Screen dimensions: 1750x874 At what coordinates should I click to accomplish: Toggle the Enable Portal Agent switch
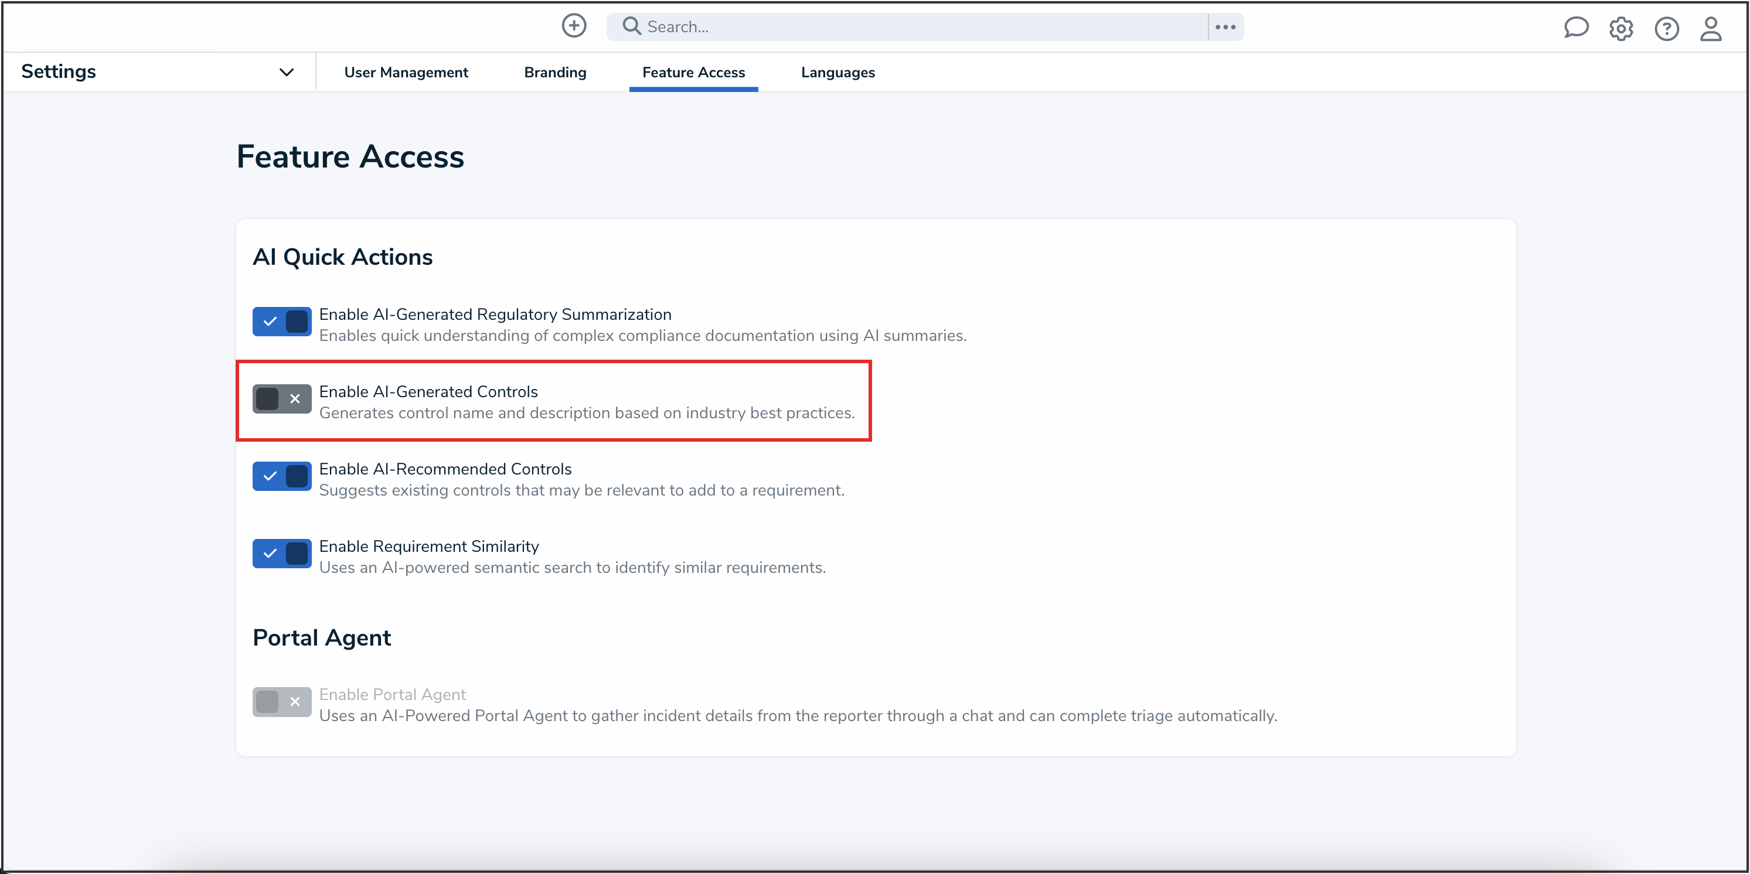282,702
